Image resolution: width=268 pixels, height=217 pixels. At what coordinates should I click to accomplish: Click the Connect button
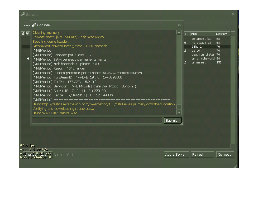[x=225, y=155]
